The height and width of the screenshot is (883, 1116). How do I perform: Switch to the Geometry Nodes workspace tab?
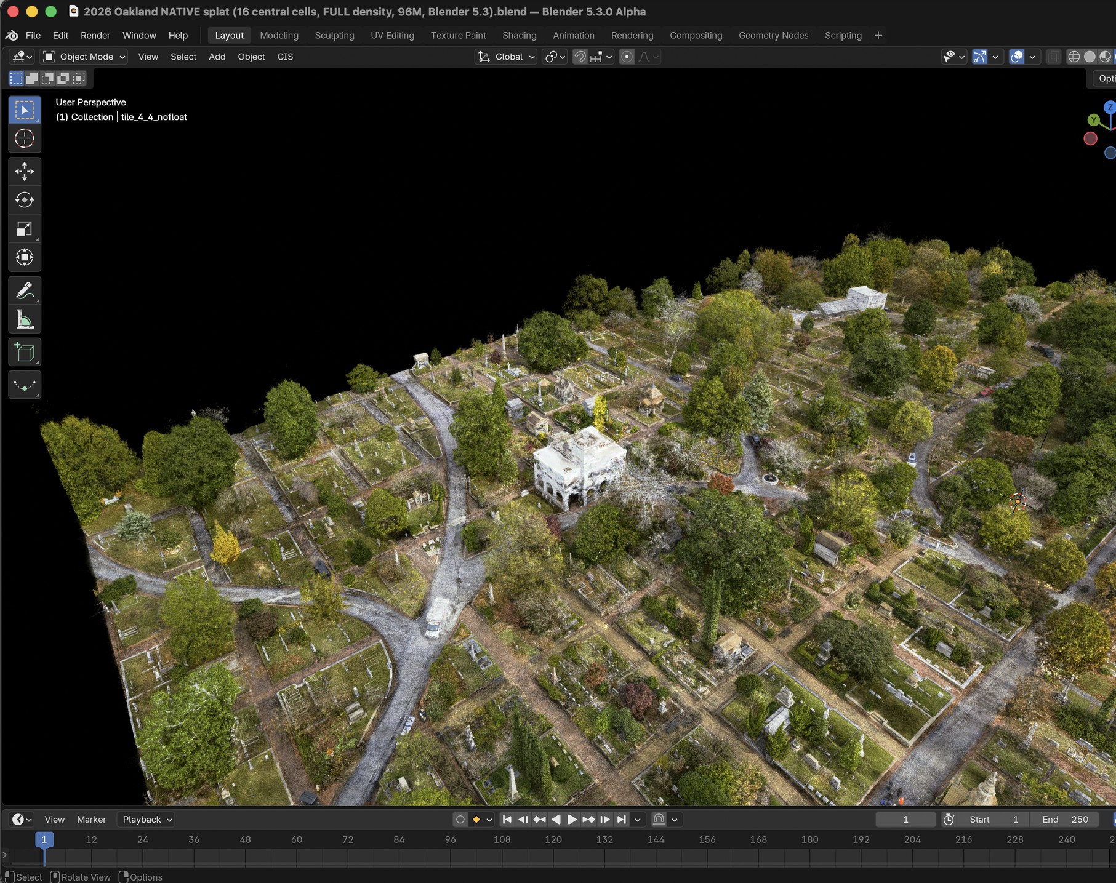pyautogui.click(x=773, y=35)
